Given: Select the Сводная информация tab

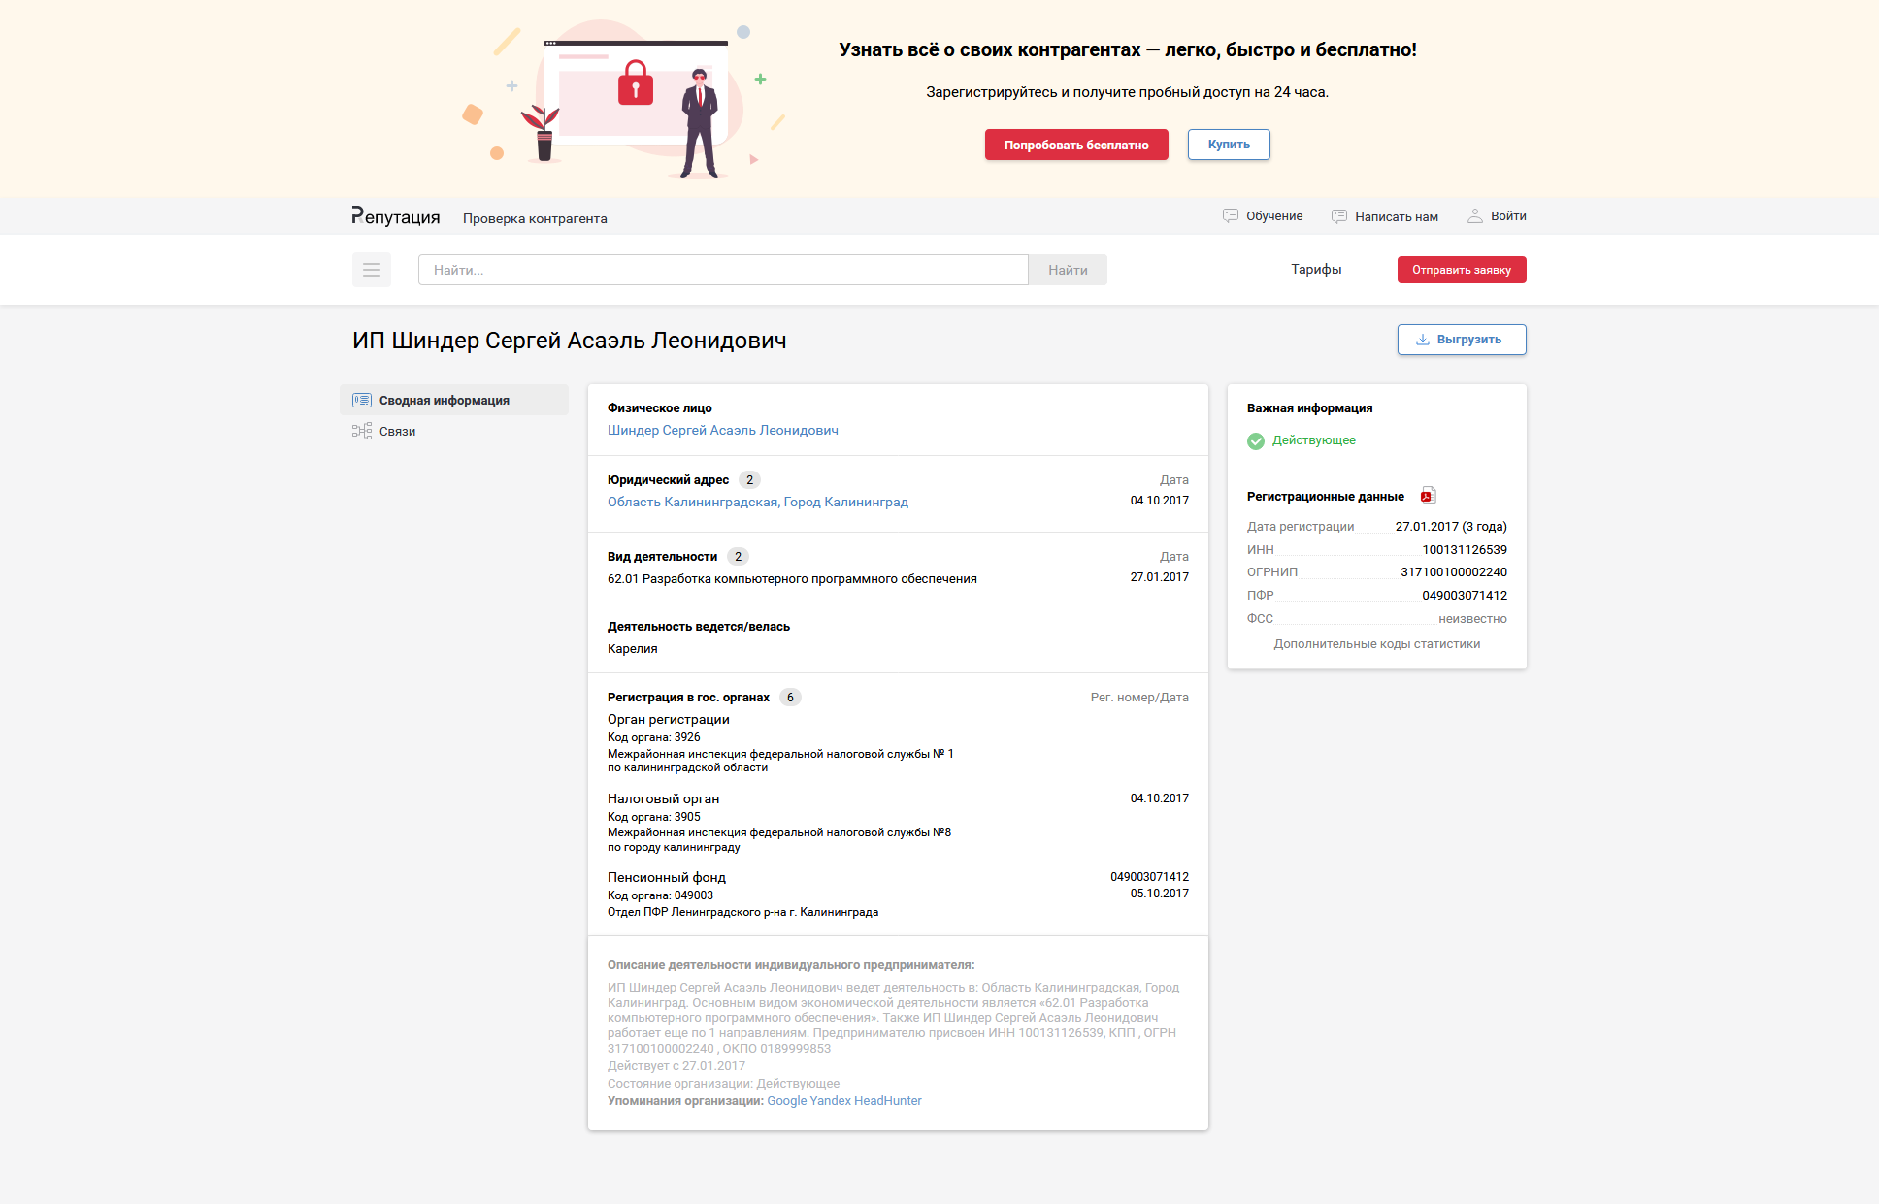Looking at the screenshot, I should 444,400.
